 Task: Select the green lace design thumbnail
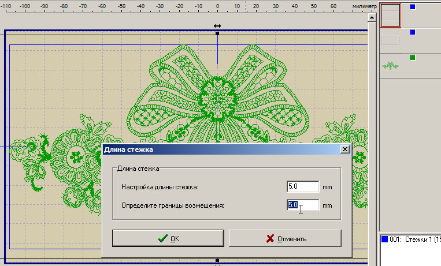(390, 66)
